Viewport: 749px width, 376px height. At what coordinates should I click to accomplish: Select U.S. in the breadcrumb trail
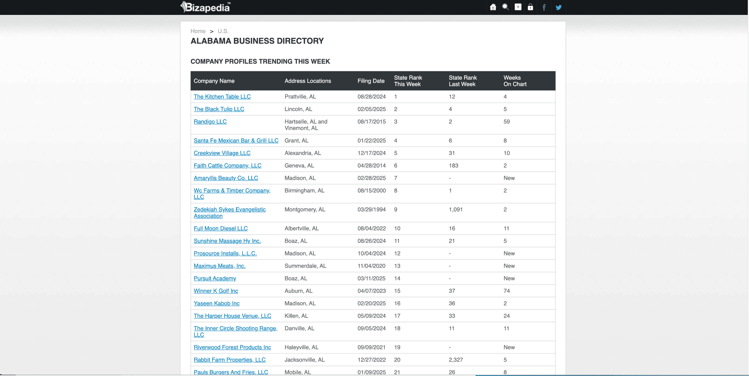223,31
